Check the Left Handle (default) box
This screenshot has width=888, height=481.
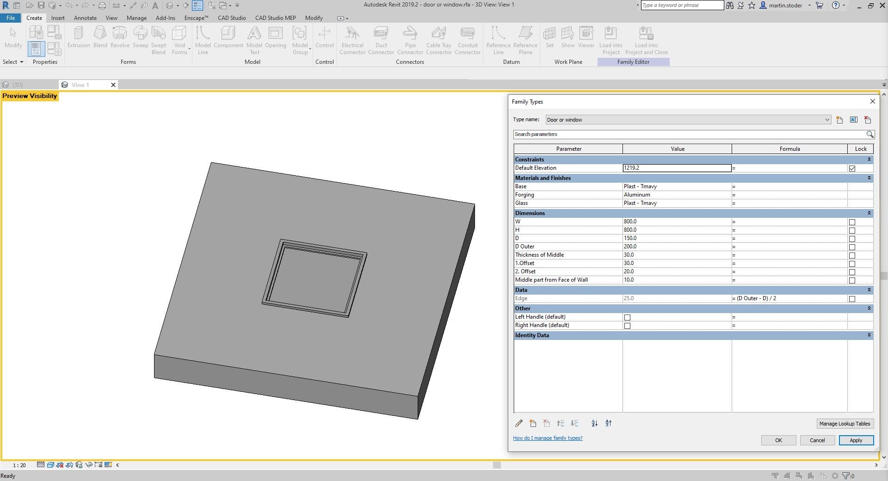point(627,317)
